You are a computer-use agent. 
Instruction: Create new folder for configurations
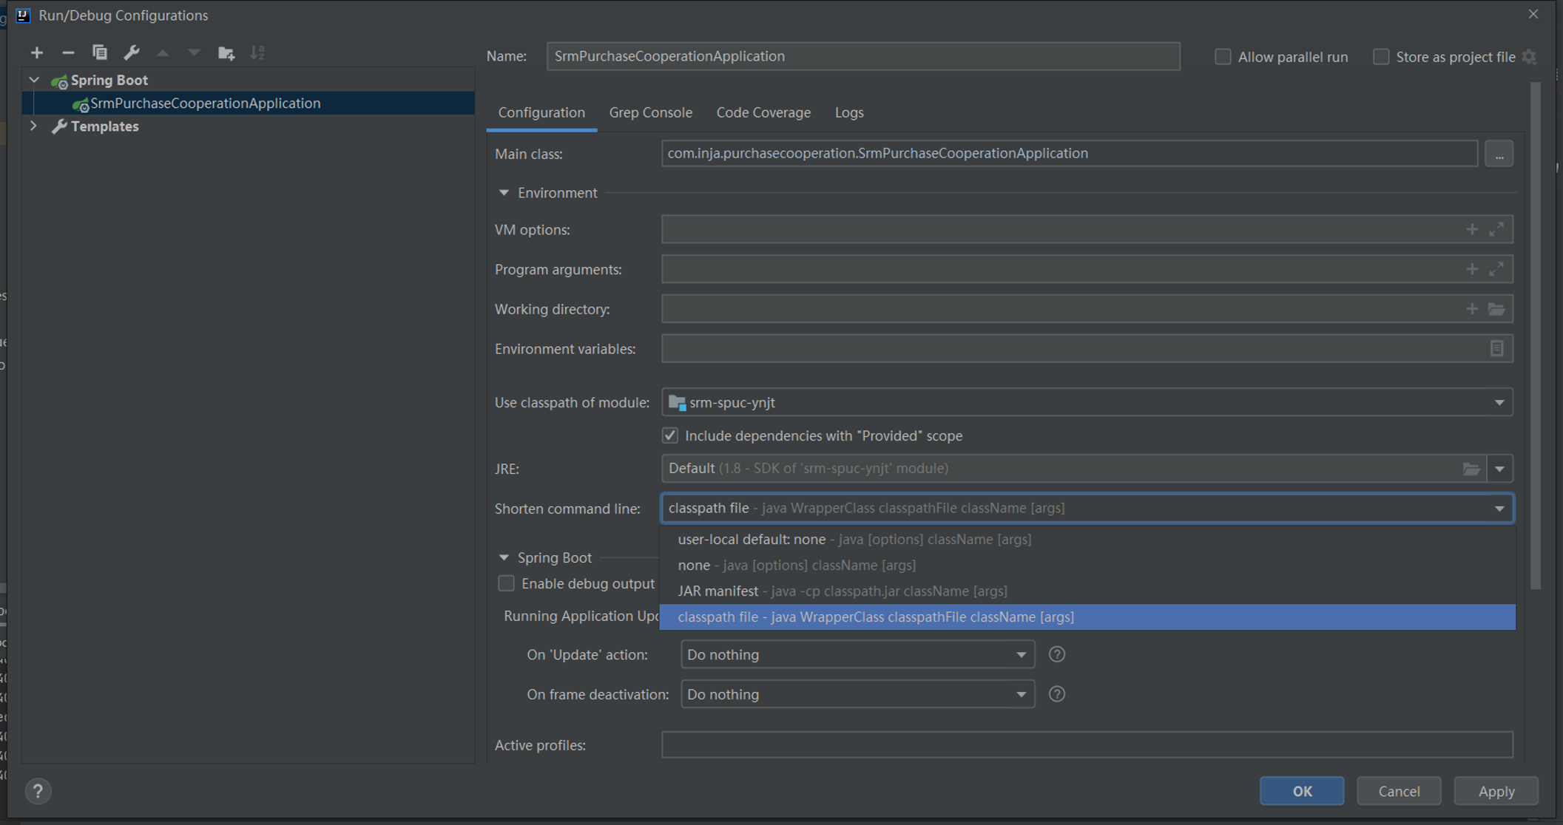click(x=226, y=52)
